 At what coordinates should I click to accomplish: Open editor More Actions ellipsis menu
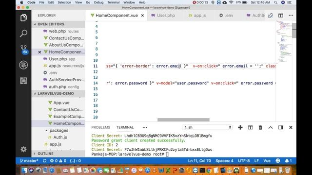291,16
